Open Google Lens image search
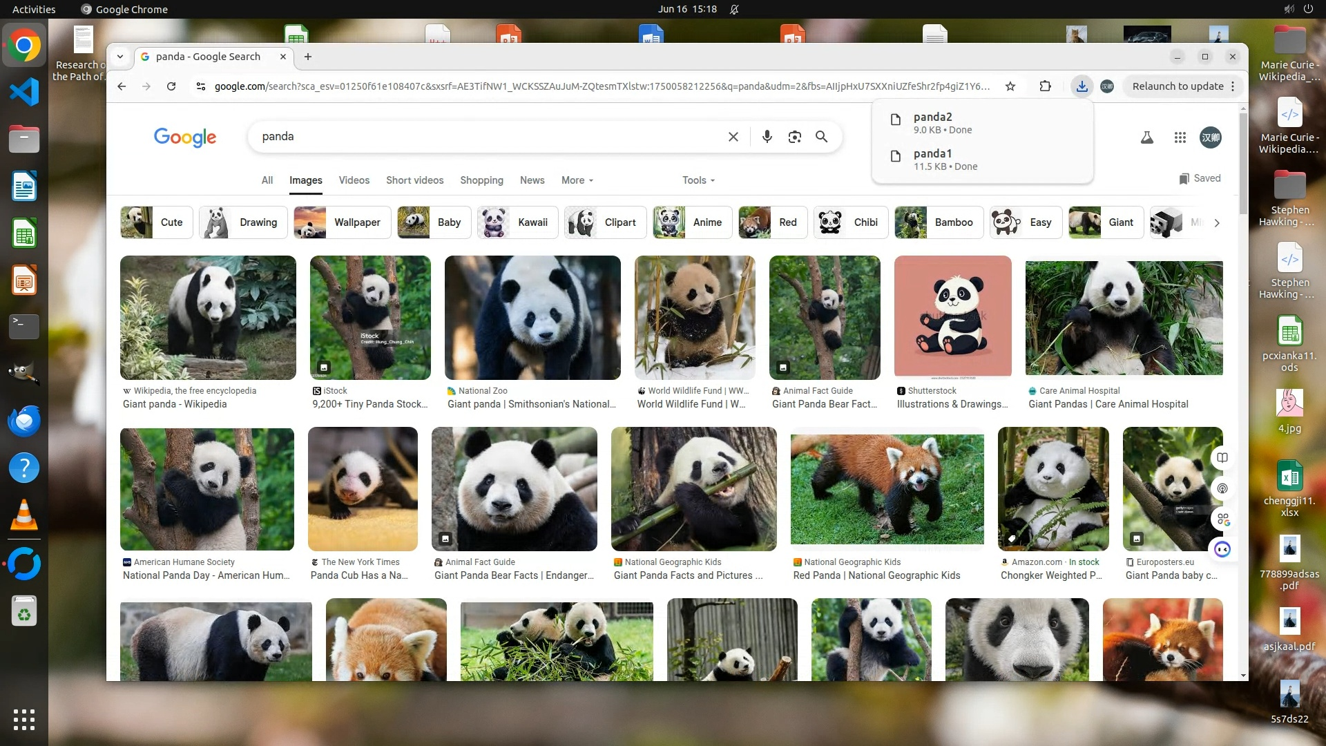The image size is (1326, 746). coord(794,137)
